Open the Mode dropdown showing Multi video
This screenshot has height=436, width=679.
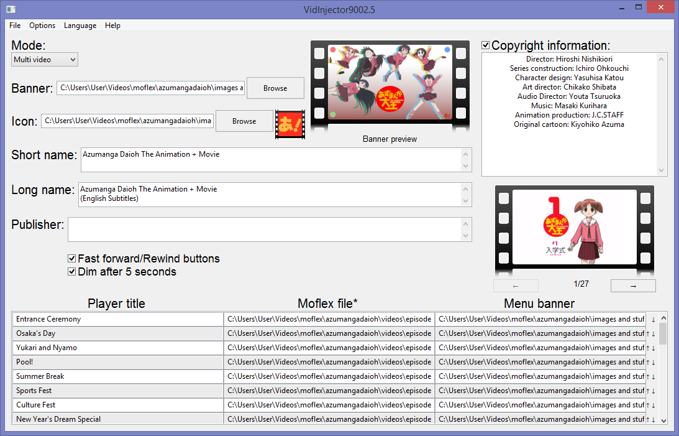coord(45,60)
